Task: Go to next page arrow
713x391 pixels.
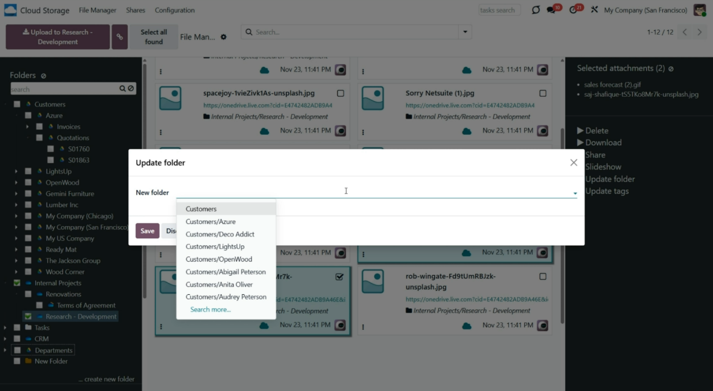Action: (700, 32)
